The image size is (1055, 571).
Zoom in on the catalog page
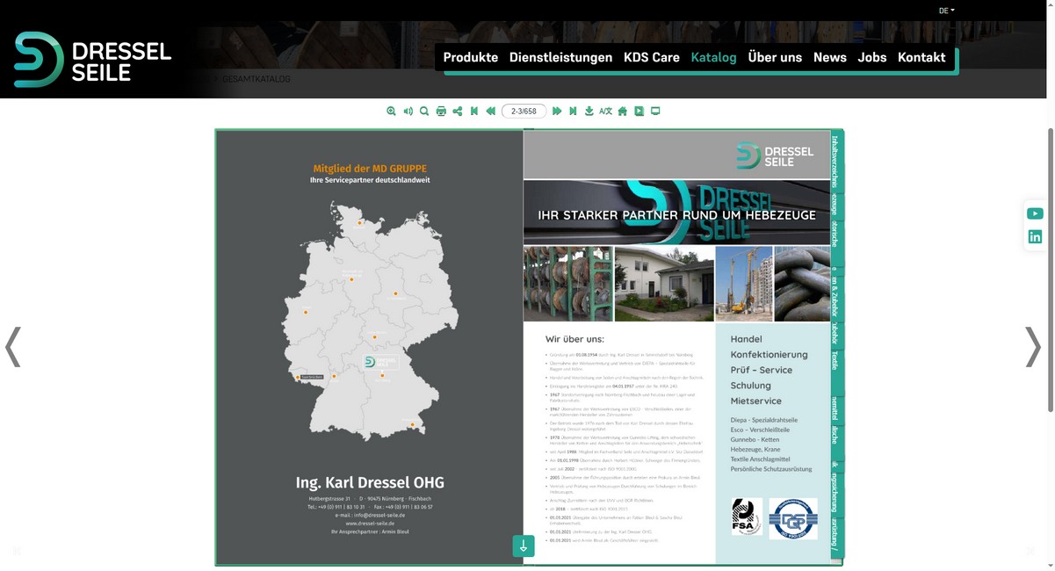tap(391, 112)
